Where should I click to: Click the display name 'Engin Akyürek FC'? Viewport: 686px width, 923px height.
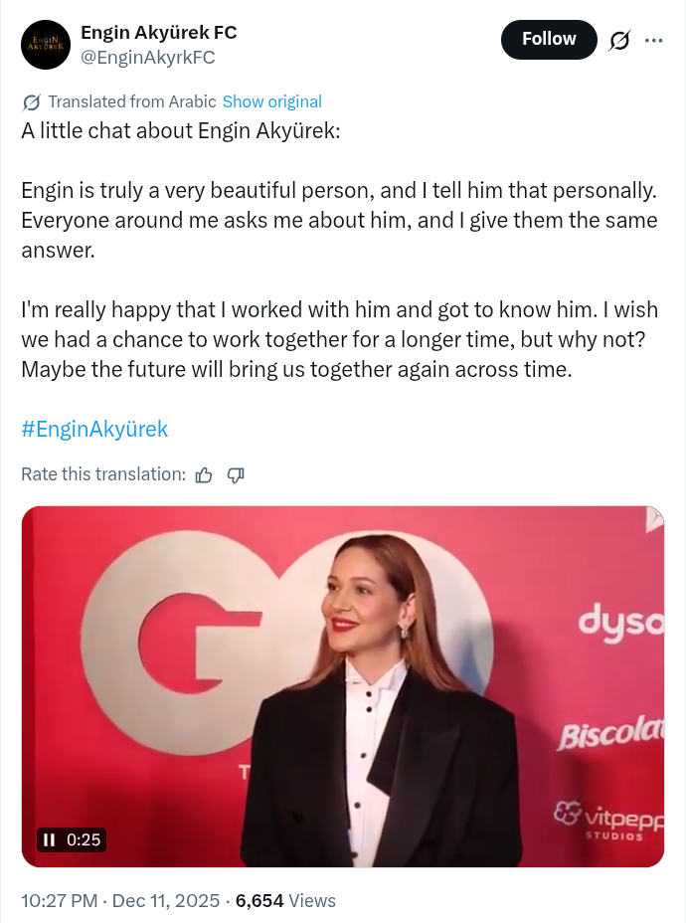pyautogui.click(x=158, y=32)
